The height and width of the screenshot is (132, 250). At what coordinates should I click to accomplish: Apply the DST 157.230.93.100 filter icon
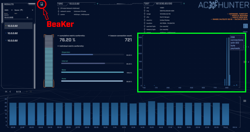pos(184,4)
